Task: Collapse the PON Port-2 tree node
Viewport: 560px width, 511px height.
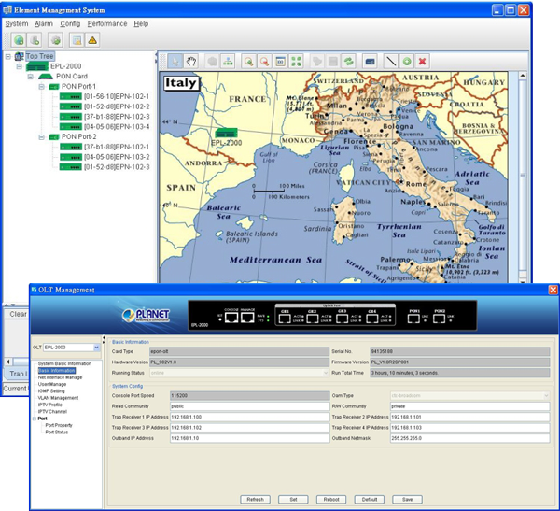Action: pyautogui.click(x=41, y=137)
